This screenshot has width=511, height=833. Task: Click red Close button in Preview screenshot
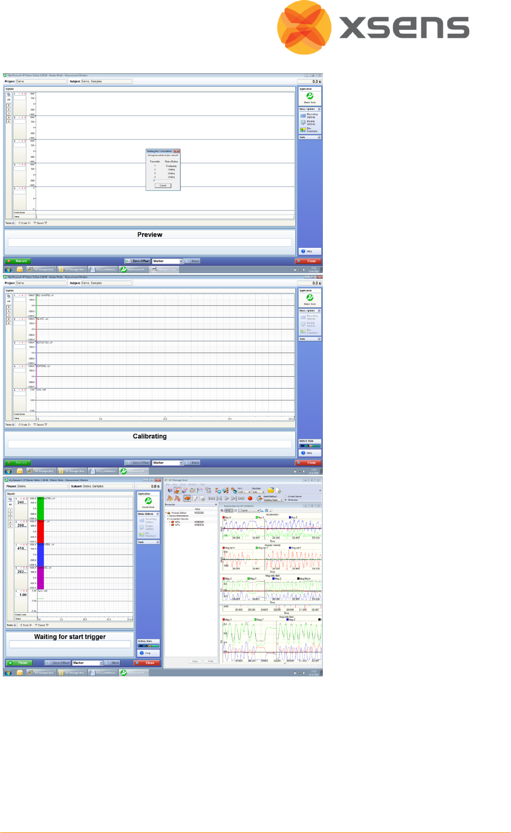click(x=309, y=261)
